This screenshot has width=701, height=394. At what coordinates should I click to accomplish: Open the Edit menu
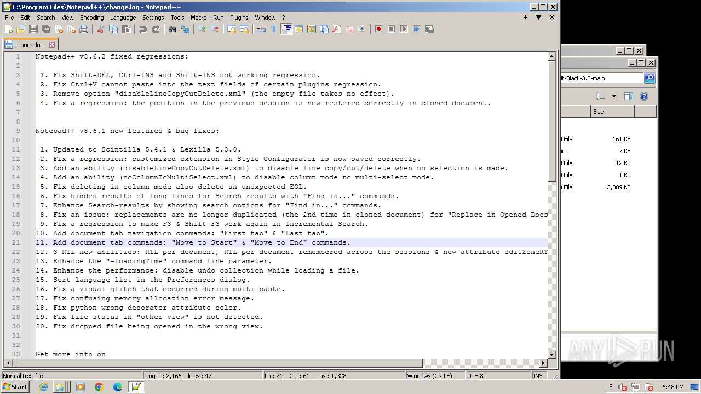25,18
